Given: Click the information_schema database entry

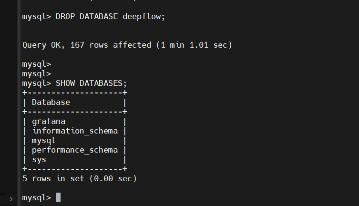Looking at the screenshot, I should pyautogui.click(x=75, y=131).
